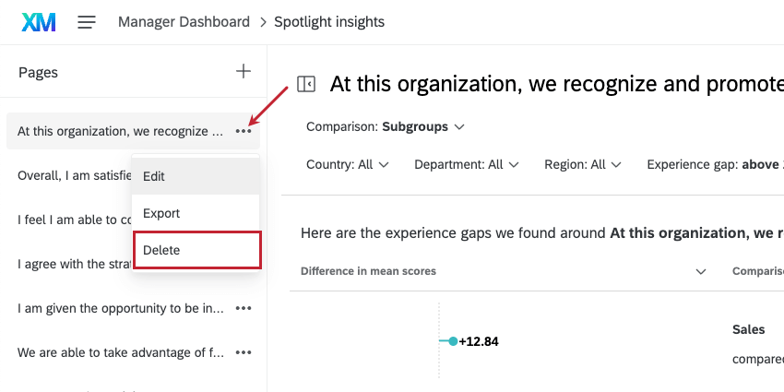Open the Region: All filter
Image resolution: width=784 pixels, height=392 pixels.
582,164
